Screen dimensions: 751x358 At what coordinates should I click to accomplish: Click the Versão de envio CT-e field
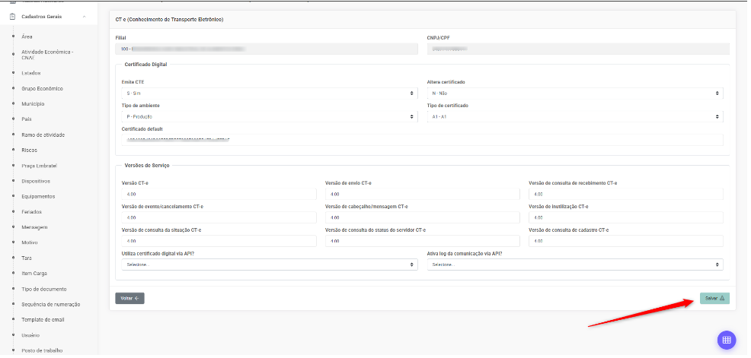point(423,195)
